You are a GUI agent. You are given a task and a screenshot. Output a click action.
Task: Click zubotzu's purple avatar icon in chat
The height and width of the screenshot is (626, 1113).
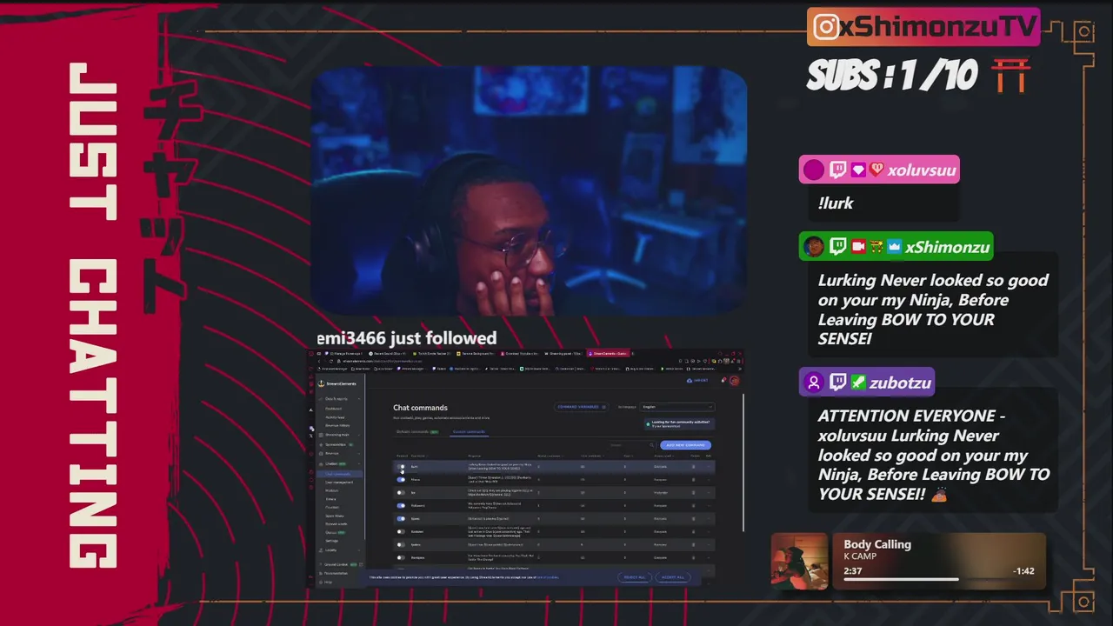[813, 383]
